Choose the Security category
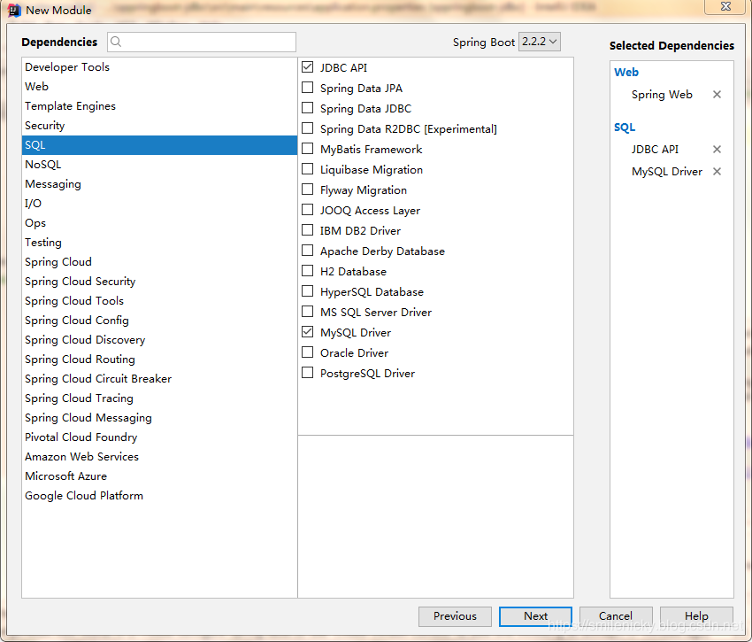Screen dimensions: 752x642 [x=159, y=126]
